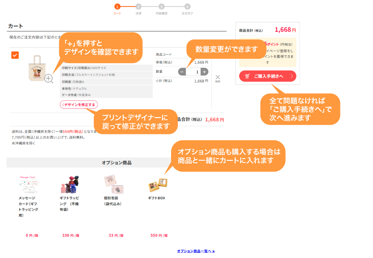Click the tote bag product thumbnail
Screen dimensions: 373x258
38,68
